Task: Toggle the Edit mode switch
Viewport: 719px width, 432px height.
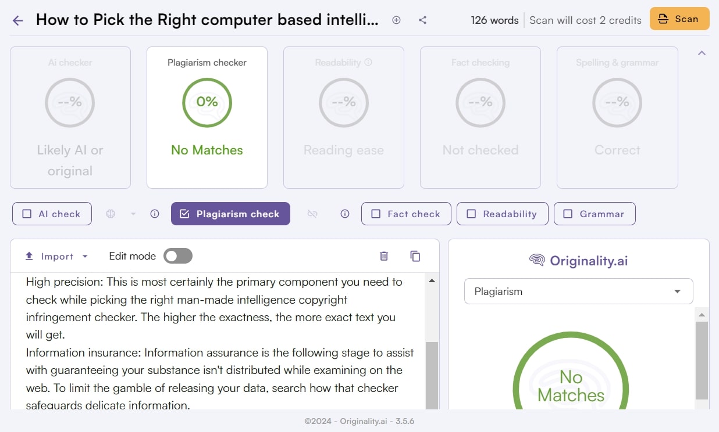Action: 177,256
